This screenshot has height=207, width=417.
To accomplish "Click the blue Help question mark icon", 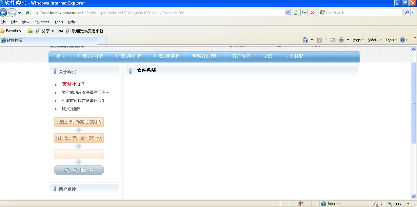I will coord(403,40).
